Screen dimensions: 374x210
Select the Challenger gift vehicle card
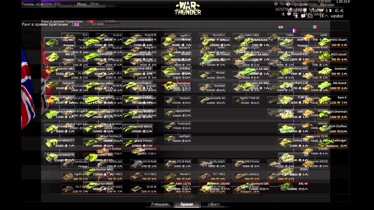[332, 143]
